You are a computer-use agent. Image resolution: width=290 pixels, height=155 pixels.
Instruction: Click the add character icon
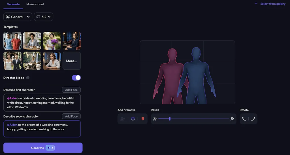point(123,119)
